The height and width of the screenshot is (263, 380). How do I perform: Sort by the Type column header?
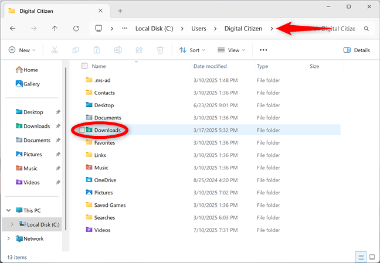point(263,66)
